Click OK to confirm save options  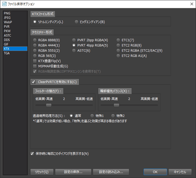(x=155, y=172)
